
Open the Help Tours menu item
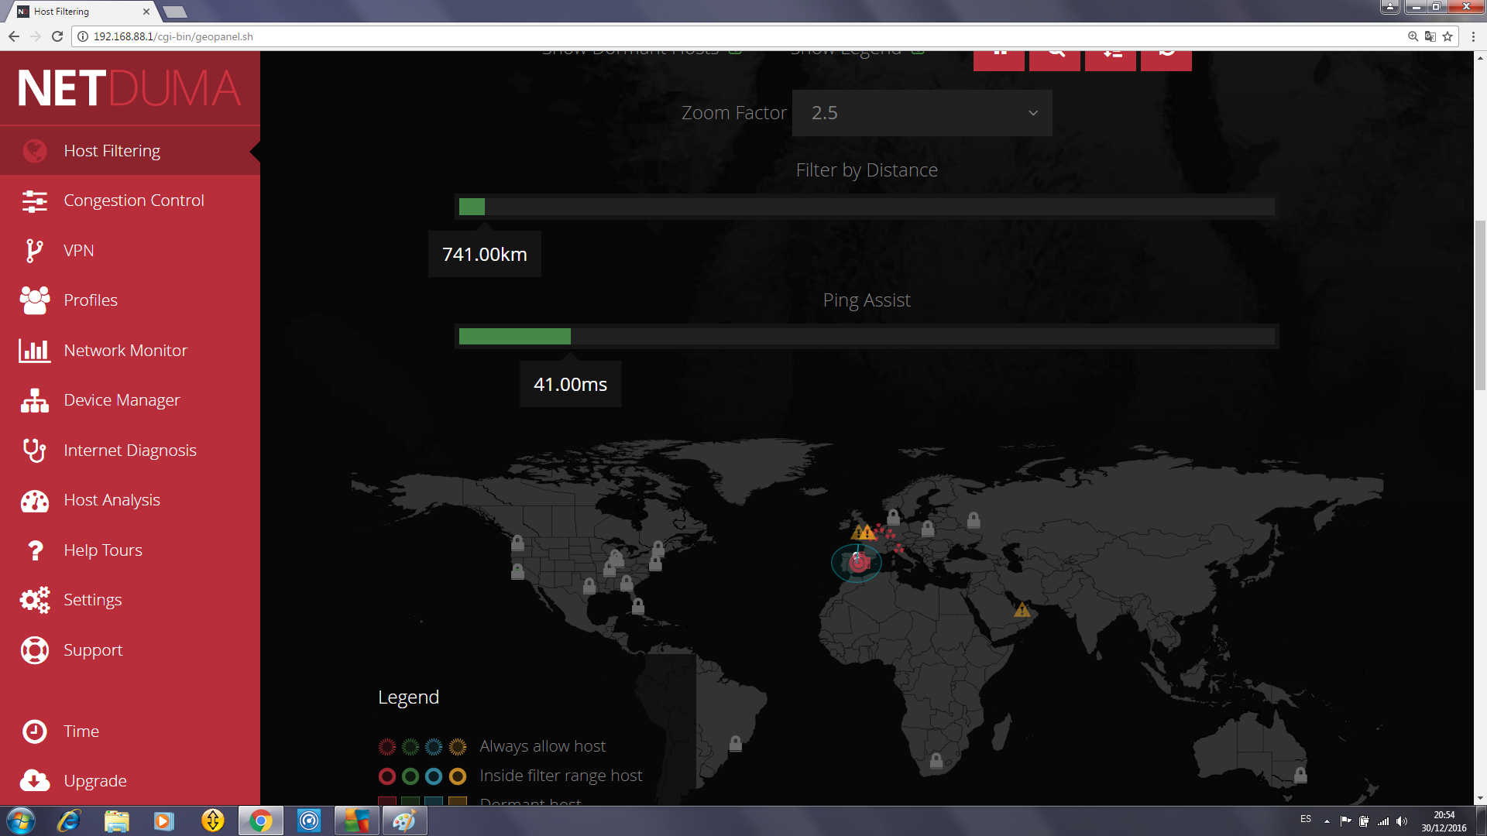pyautogui.click(x=103, y=550)
